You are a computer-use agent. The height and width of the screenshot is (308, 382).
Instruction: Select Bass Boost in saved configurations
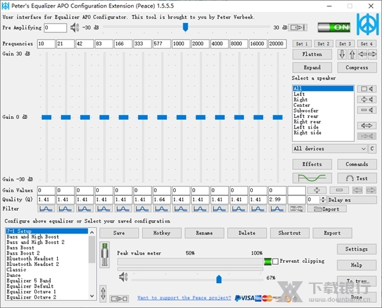click(x=20, y=248)
